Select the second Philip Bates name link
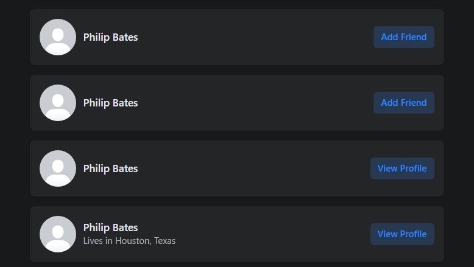474x267 pixels. click(x=110, y=103)
